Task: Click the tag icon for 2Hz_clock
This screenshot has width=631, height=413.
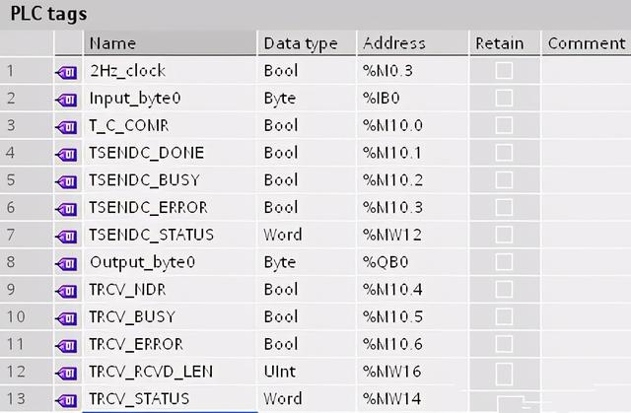Action: (x=67, y=71)
